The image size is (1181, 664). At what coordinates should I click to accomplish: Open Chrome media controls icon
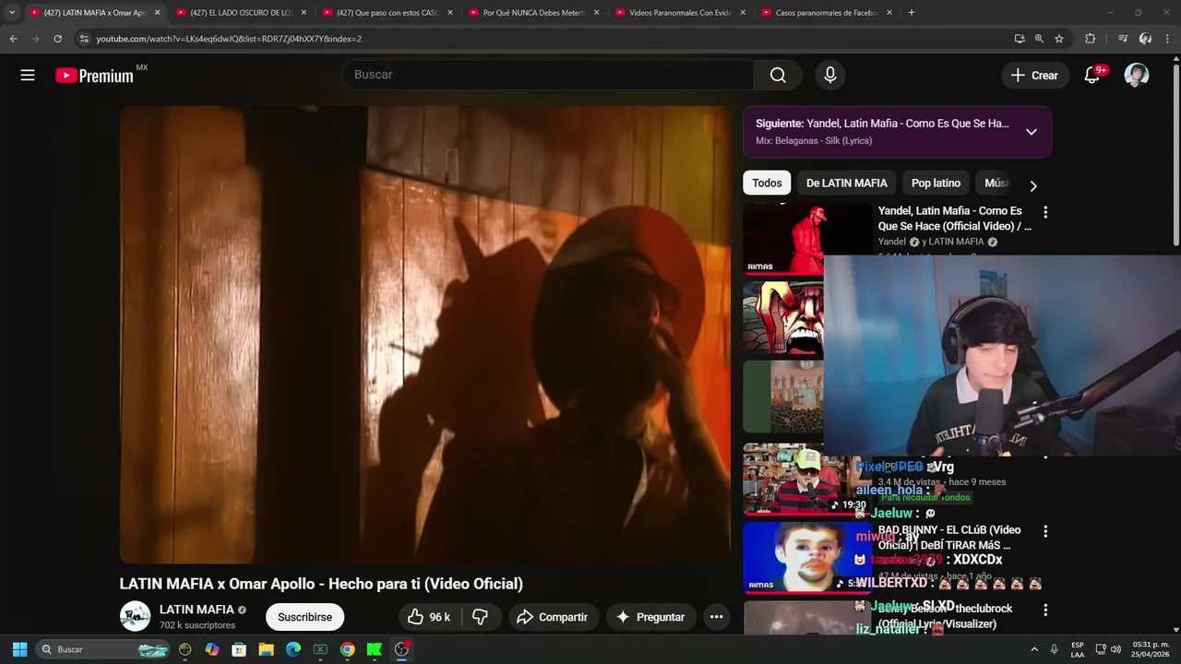click(1123, 39)
